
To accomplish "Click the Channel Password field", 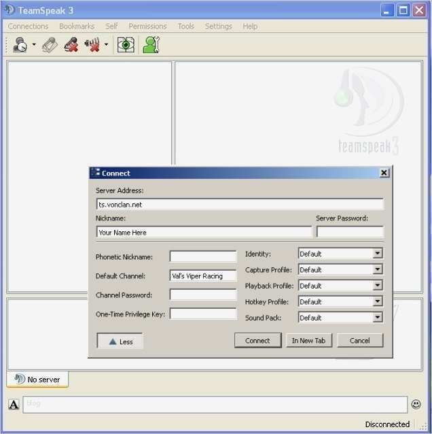I will 203,295.
